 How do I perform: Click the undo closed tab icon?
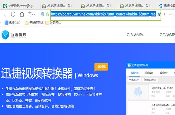[30, 14]
